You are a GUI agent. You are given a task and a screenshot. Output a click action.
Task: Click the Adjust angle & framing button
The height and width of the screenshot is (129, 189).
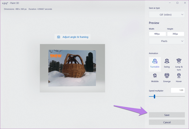tap(72, 37)
